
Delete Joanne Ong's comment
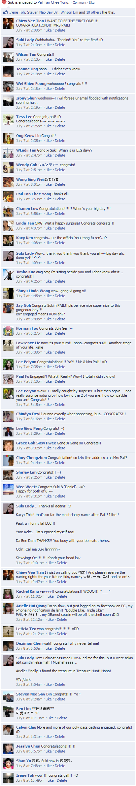click(60, 74)
